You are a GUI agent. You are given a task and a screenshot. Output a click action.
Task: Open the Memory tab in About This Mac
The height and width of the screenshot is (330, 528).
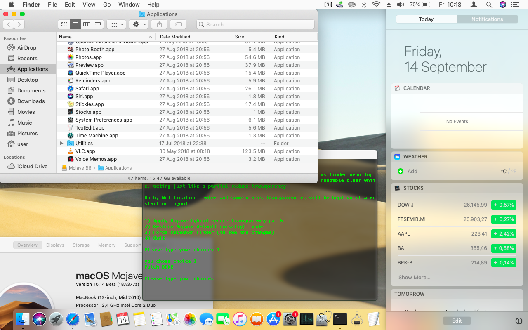click(107, 245)
